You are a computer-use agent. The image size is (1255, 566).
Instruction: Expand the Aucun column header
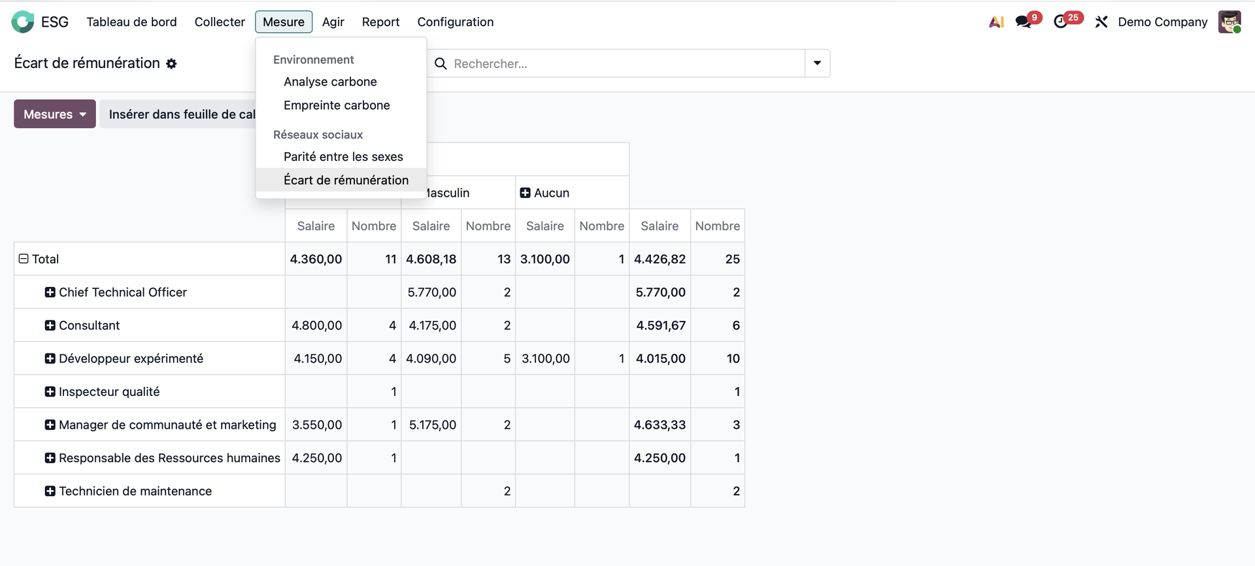pos(525,193)
